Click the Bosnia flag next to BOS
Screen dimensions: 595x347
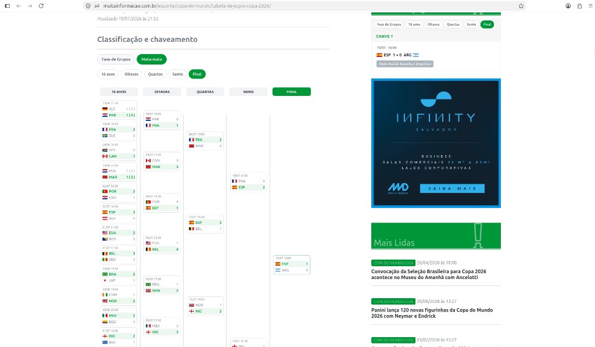105,239
